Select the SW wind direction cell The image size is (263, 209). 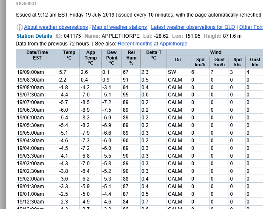click(x=172, y=72)
